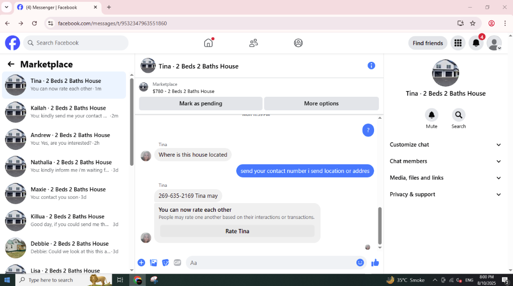Reload the page with refresh icon

click(34, 23)
